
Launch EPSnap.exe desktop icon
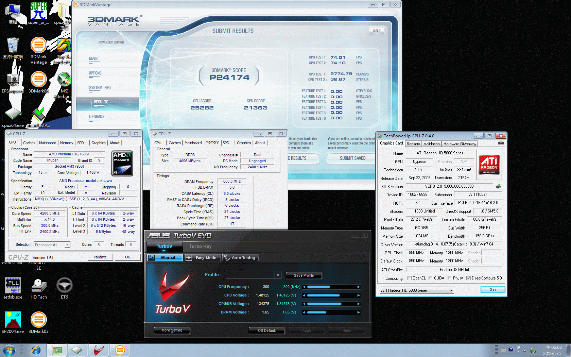pos(13,82)
